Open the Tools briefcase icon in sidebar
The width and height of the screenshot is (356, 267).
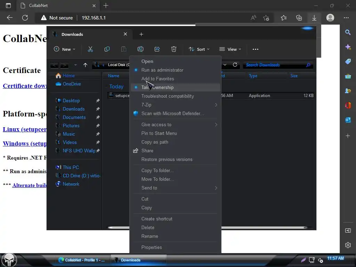348,76
